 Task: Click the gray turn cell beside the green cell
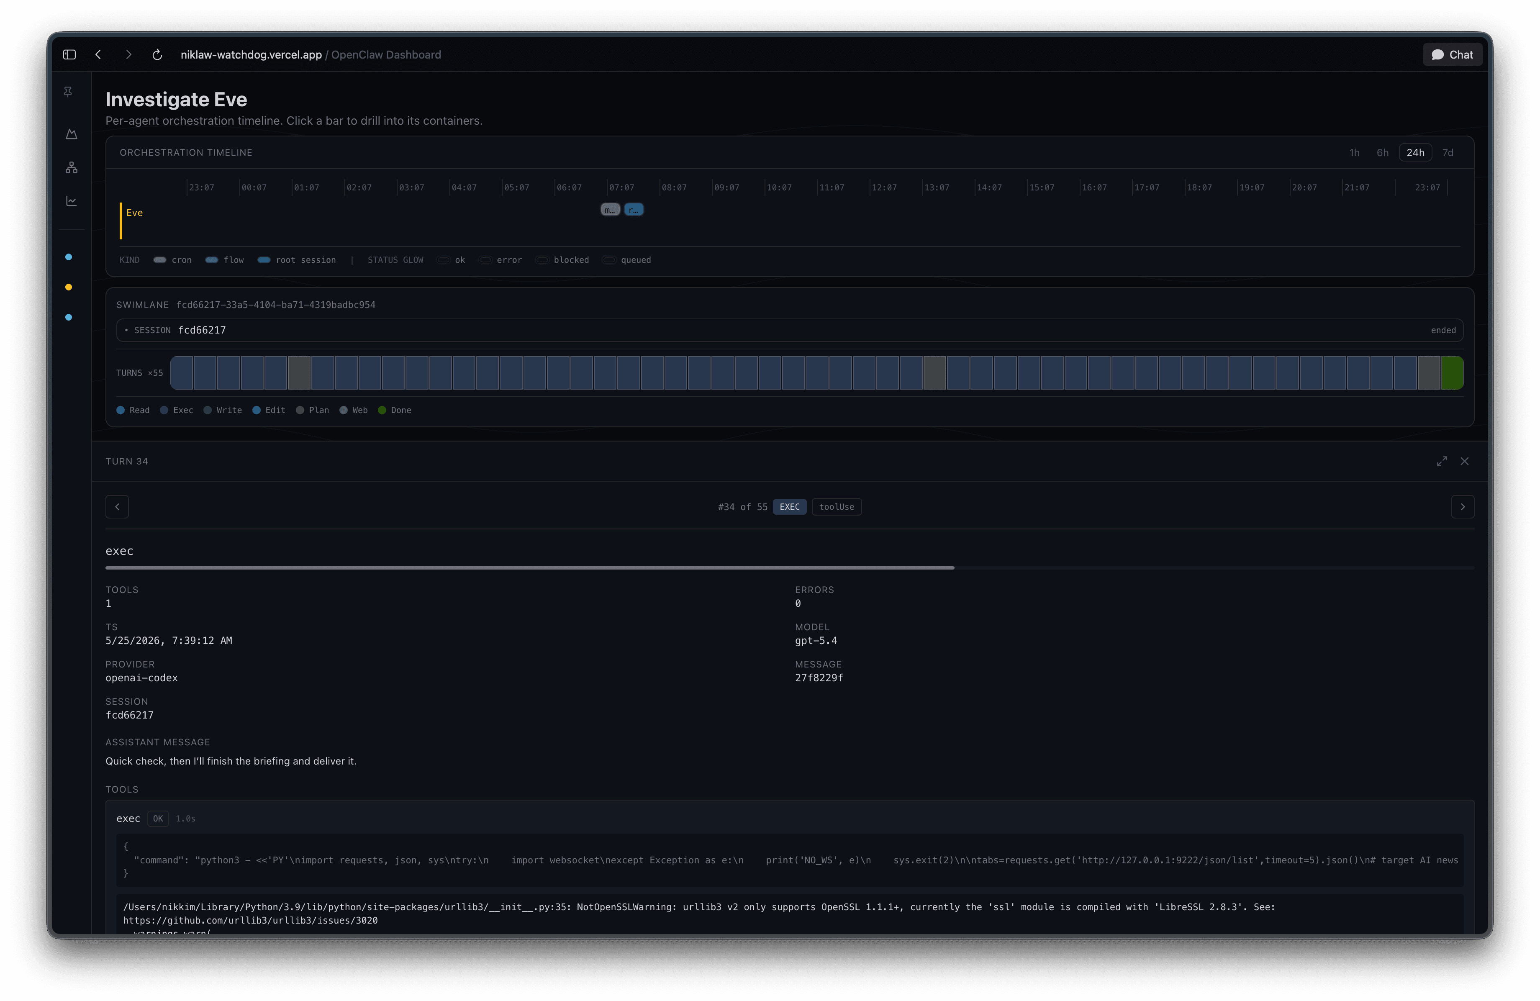pos(1428,373)
